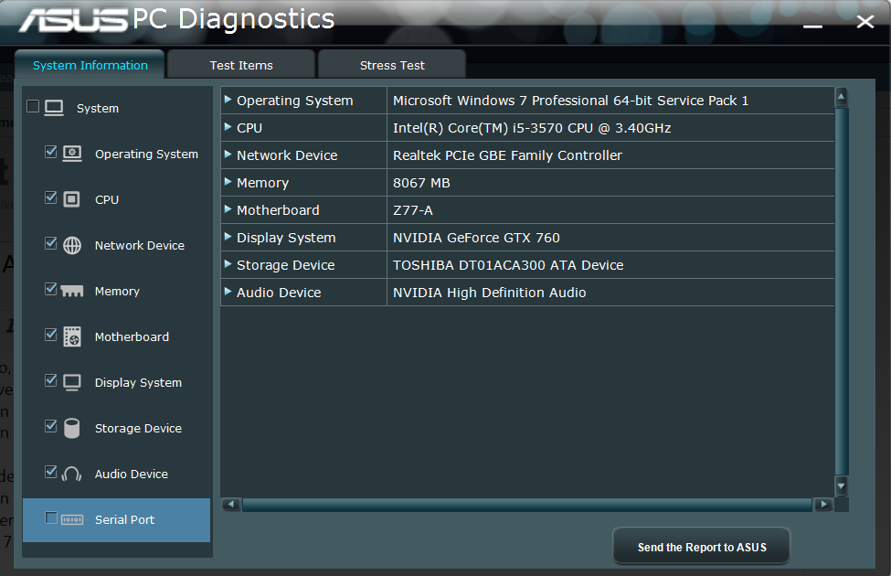This screenshot has width=891, height=576.
Task: Click 'NVIDIA GeForce GTX 760' value
Action: pyautogui.click(x=476, y=238)
